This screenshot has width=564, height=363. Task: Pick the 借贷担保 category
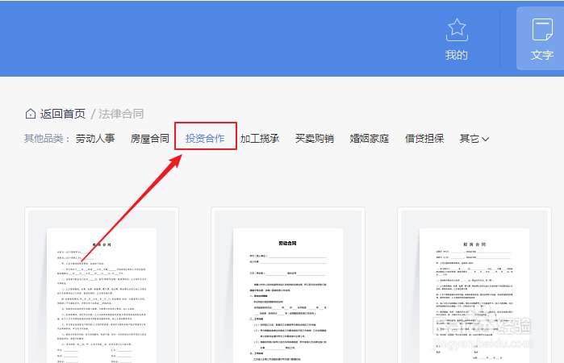[424, 139]
